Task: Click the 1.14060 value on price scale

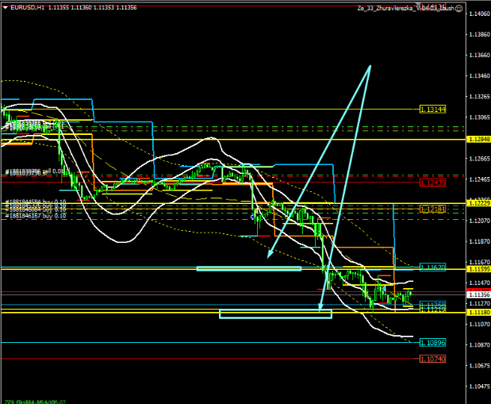Action: tap(478, 14)
